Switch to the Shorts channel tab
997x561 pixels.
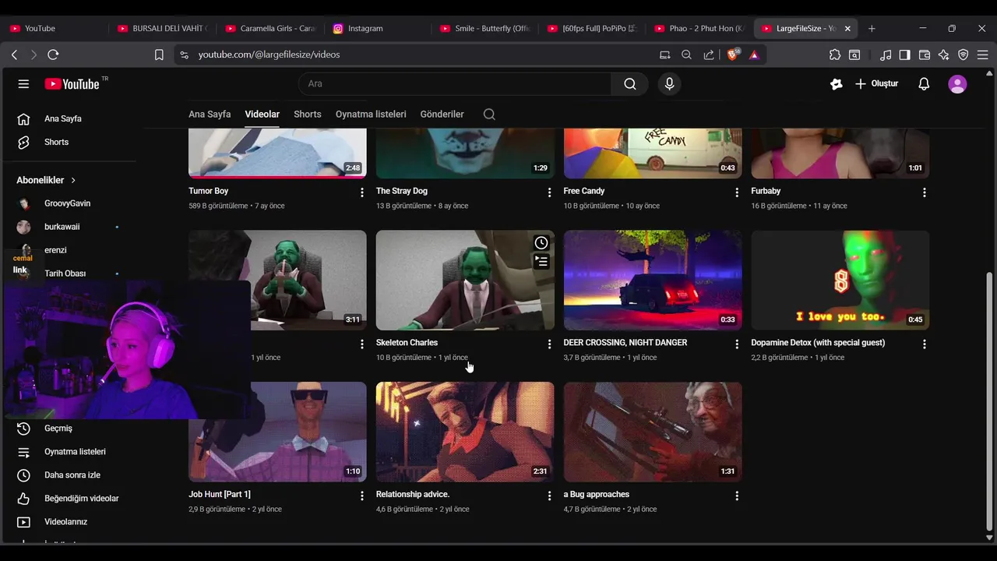(308, 114)
